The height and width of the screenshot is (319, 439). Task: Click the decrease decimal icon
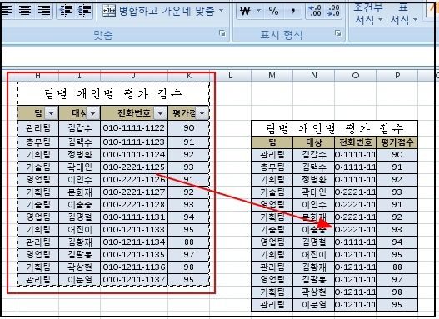point(333,11)
